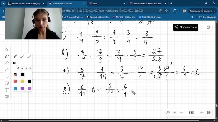Close the Мои tab
218x122 pixels.
click(125, 3)
